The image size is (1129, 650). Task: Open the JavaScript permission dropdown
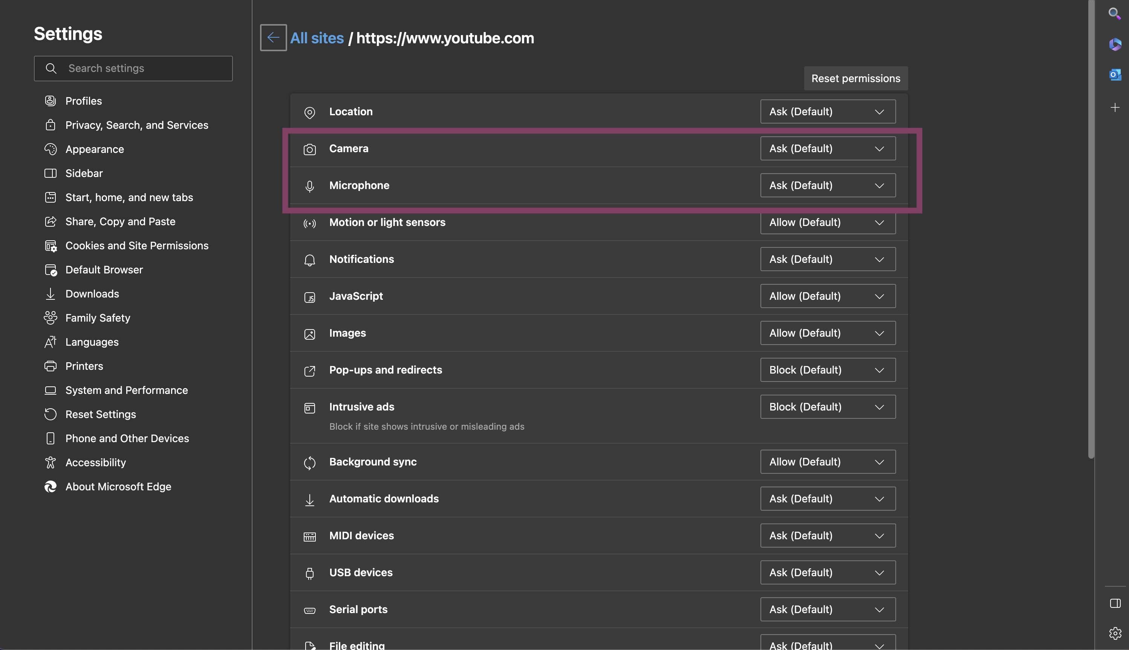click(x=828, y=296)
